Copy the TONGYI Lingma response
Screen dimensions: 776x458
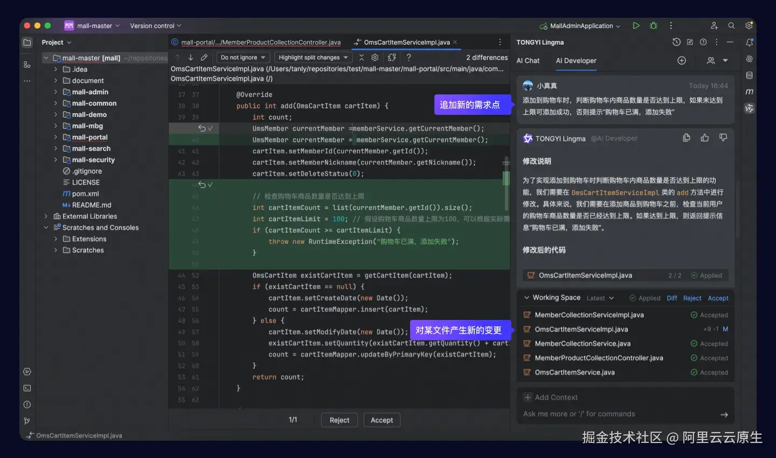pyautogui.click(x=687, y=138)
